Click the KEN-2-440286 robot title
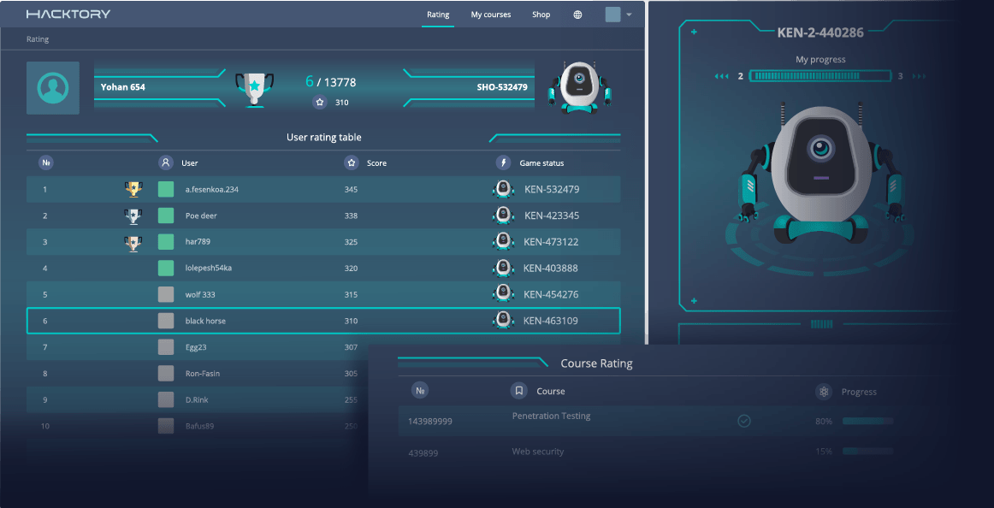This screenshot has width=994, height=508. [x=820, y=32]
